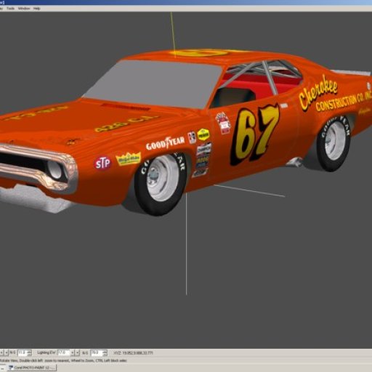Image resolution: width=372 pixels, height=372 pixels.
Task: Click the left arrow after Lighting E/W
Action: 73,353
